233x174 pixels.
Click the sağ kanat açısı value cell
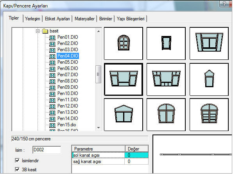[136, 161]
